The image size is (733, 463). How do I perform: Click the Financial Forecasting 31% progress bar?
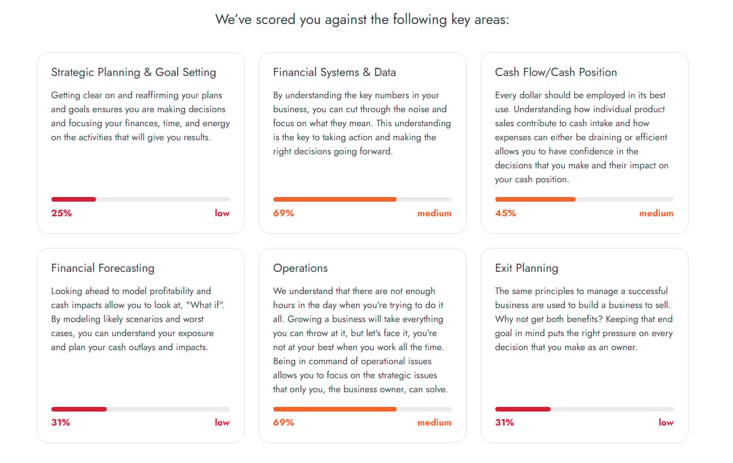pos(141,409)
